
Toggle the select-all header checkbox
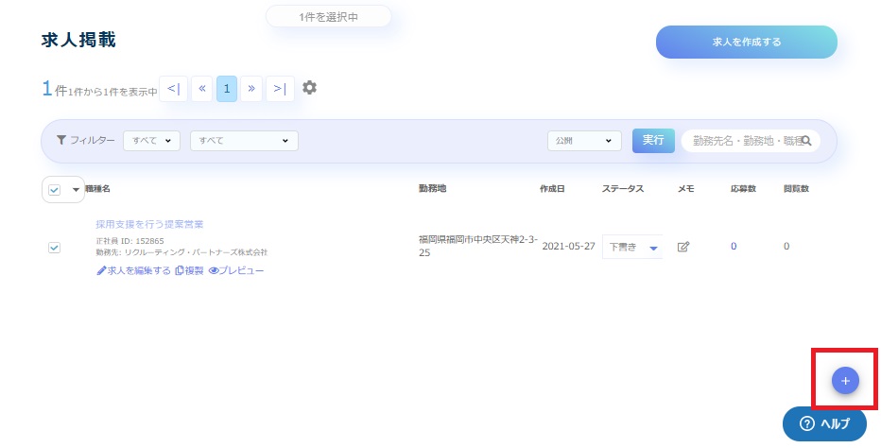[54, 190]
